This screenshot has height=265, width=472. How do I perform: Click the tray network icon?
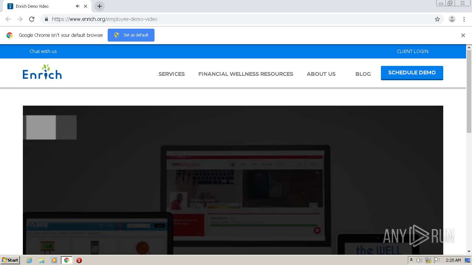[x=428, y=260]
